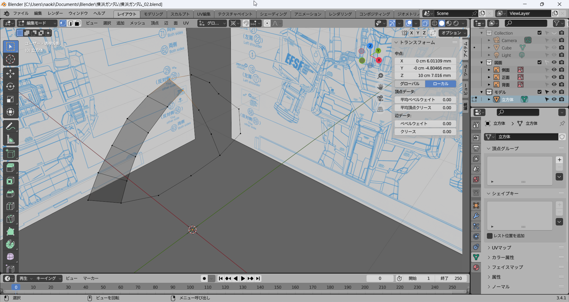Click the グローバル button
Image resolution: width=569 pixels, height=302 pixels.
pyautogui.click(x=410, y=84)
